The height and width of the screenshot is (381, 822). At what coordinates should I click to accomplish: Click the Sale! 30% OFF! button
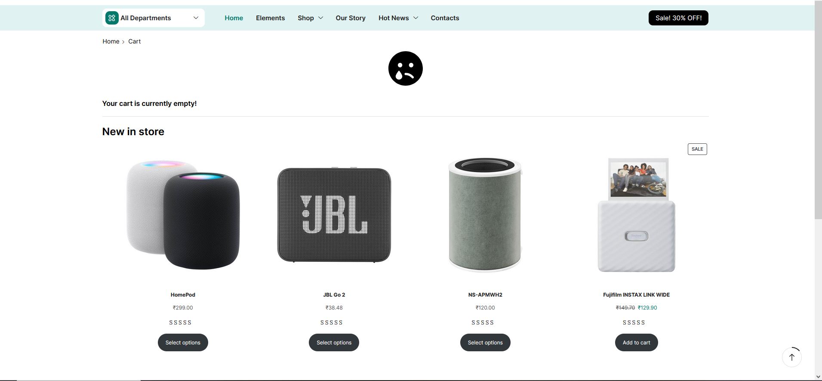[678, 18]
